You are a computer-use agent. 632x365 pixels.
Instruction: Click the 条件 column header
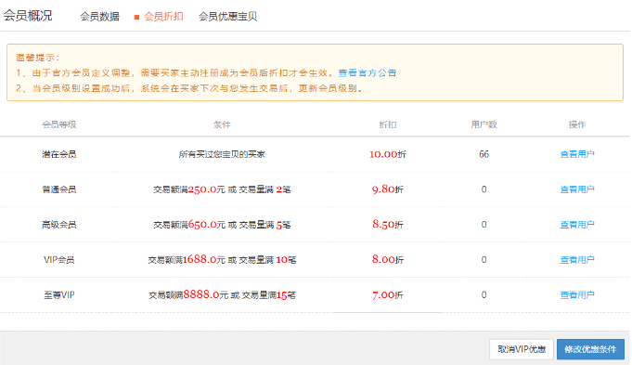tap(222, 124)
